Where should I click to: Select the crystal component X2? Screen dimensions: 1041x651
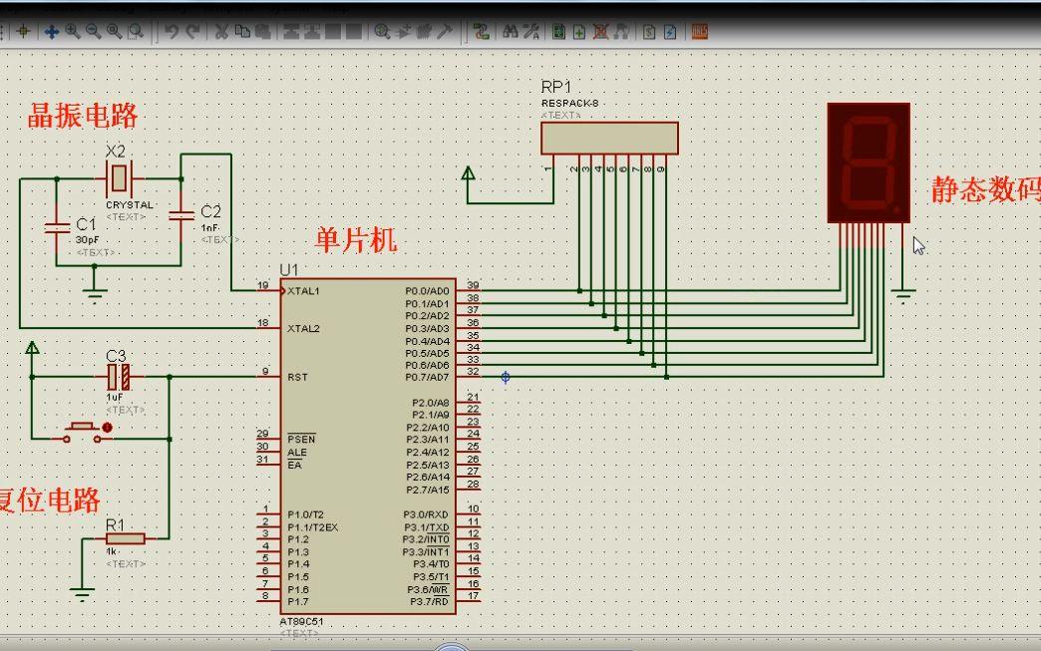119,177
